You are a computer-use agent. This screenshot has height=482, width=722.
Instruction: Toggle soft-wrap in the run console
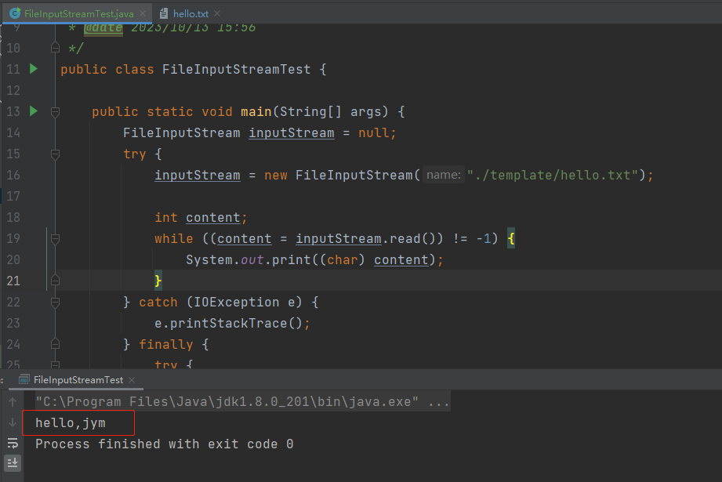pyautogui.click(x=13, y=444)
